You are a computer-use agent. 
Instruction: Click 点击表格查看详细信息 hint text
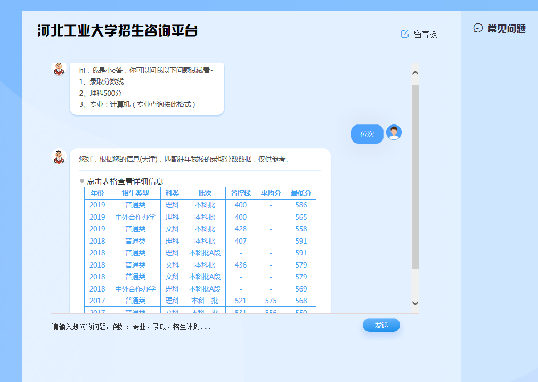(125, 181)
